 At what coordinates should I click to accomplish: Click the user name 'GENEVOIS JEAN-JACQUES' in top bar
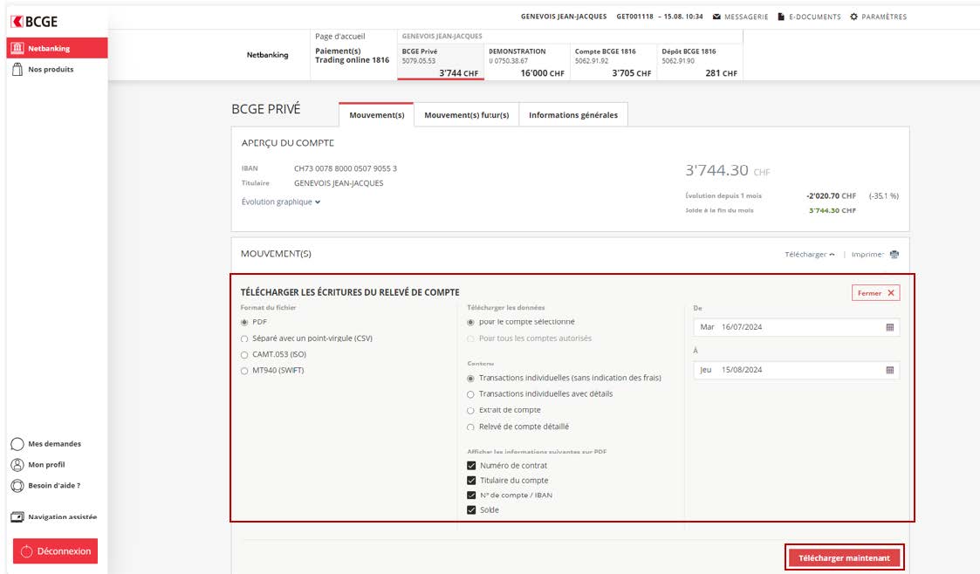point(564,17)
